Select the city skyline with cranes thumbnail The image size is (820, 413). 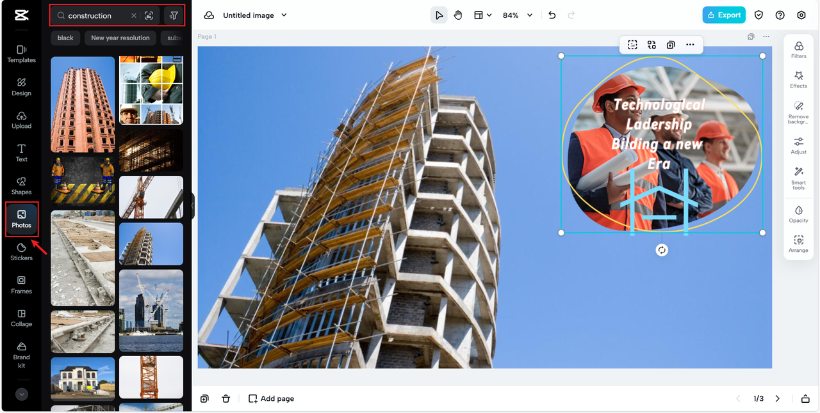(x=151, y=310)
